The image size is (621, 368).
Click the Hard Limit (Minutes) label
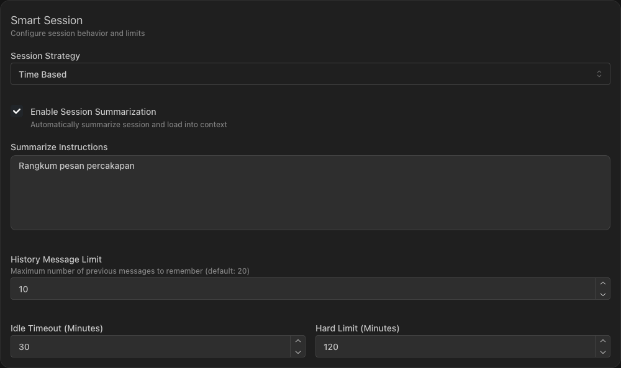pos(357,328)
